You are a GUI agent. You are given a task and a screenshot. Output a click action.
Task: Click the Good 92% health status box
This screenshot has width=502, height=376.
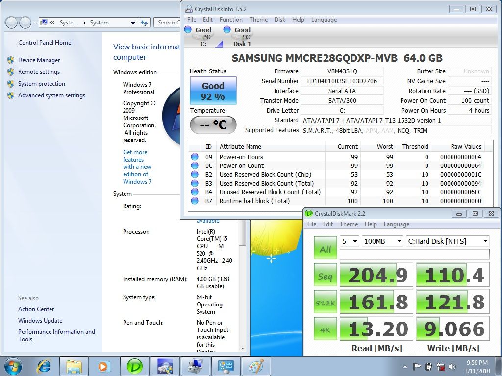point(213,91)
